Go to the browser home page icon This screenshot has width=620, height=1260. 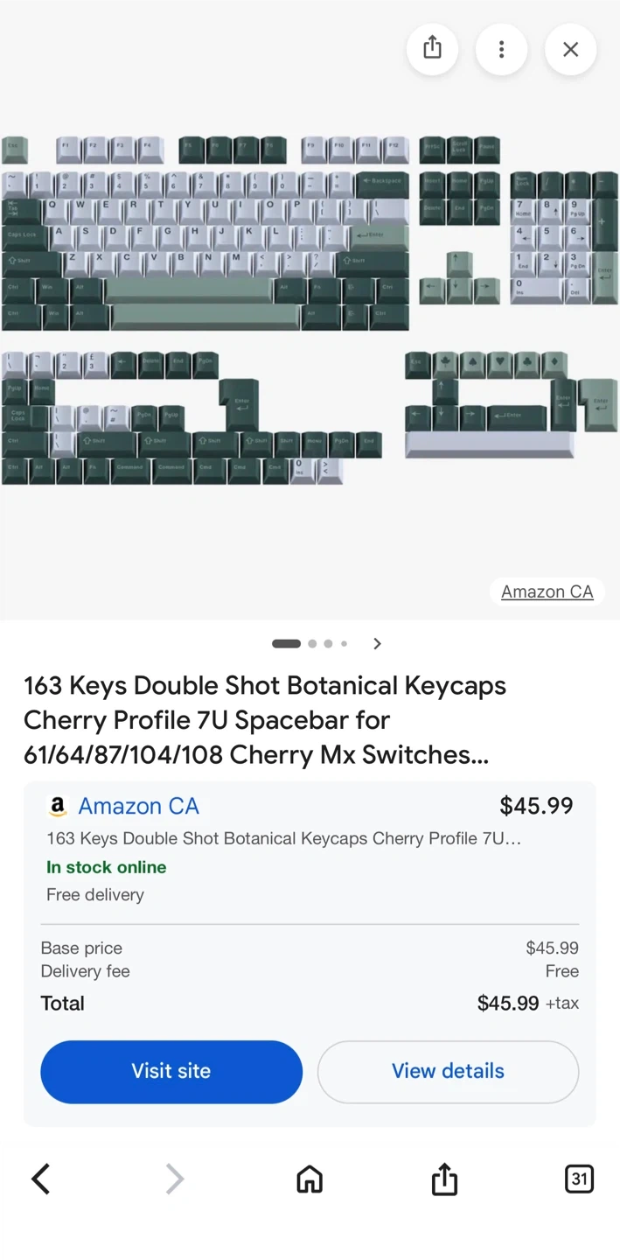310,1179
